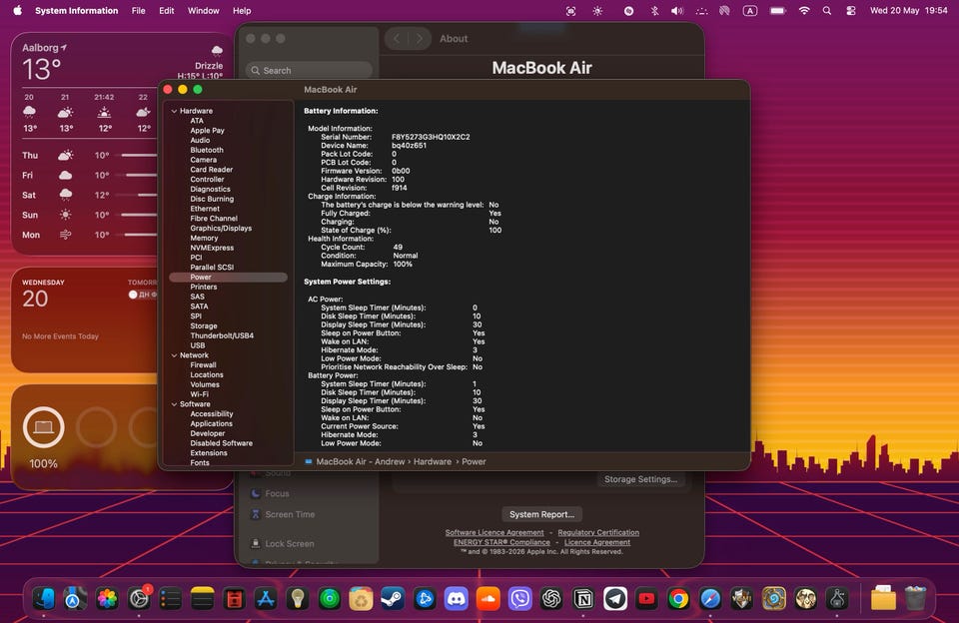Click Bluetooth icon in menu bar
959x623 pixels.
pos(654,11)
